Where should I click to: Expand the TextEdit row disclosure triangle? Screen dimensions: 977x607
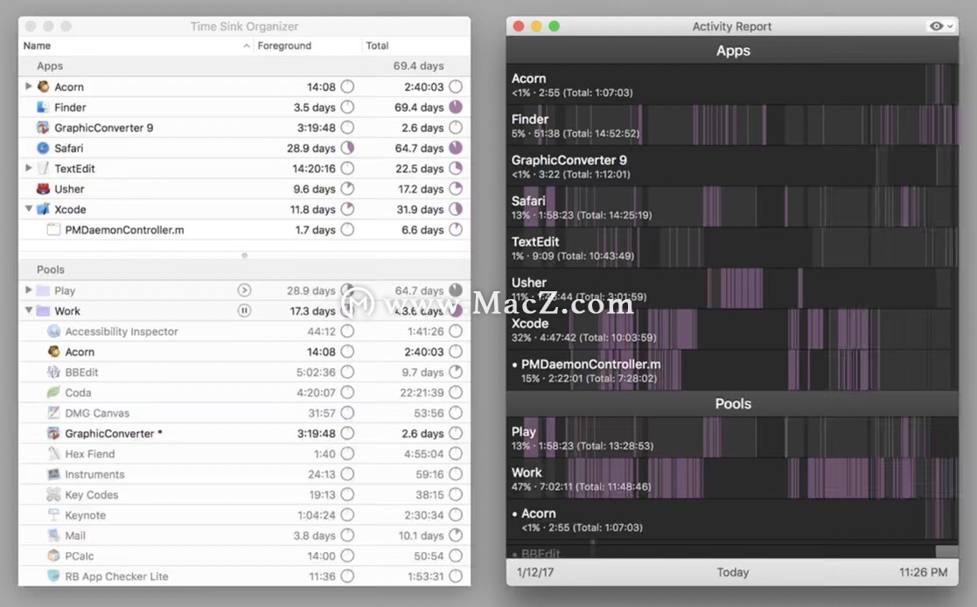coord(28,168)
